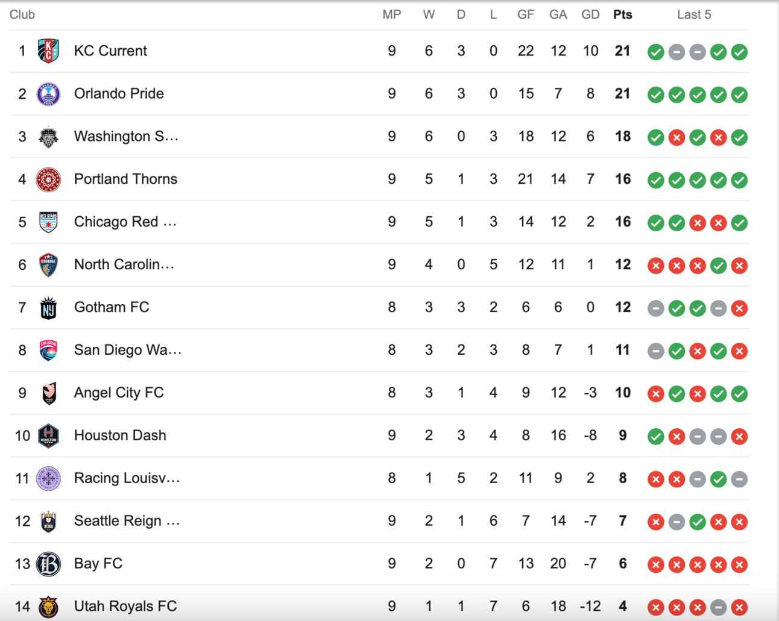The image size is (779, 621).
Task: Click the Last 5 column header
Action: click(693, 14)
